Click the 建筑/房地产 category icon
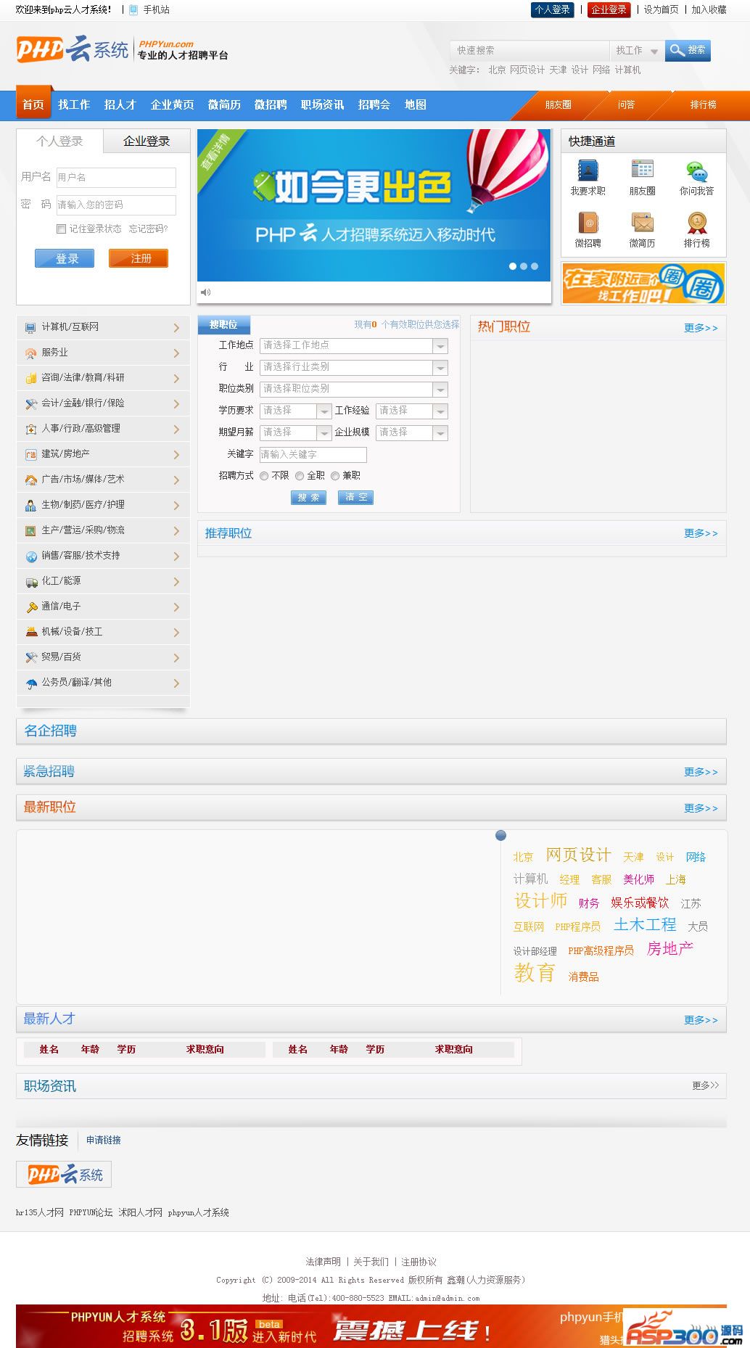The height and width of the screenshot is (1348, 750). tap(30, 455)
